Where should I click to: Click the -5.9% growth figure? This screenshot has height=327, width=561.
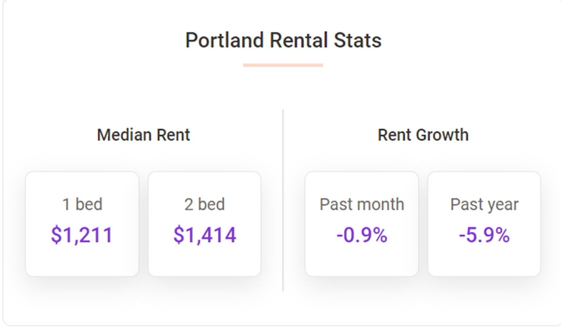(x=484, y=235)
